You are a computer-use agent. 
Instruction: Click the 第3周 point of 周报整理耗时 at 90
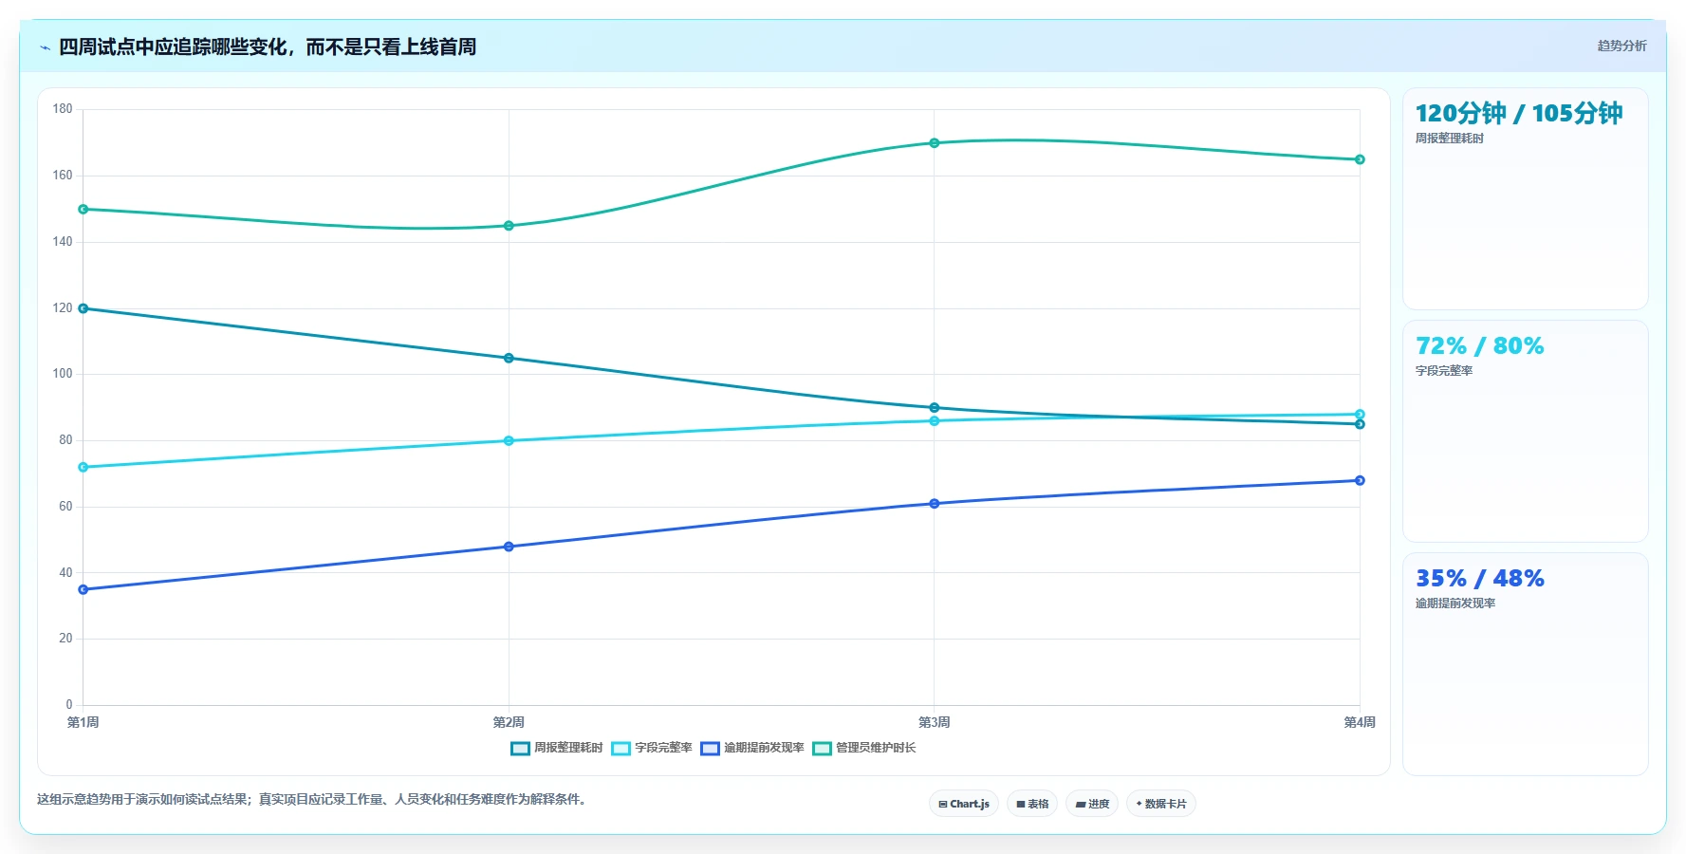935,408
